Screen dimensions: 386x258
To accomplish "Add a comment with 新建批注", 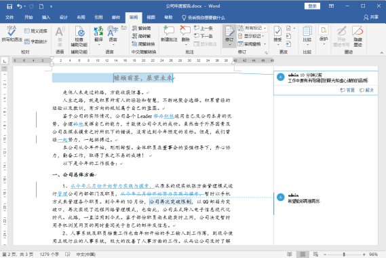I will (x=169, y=34).
